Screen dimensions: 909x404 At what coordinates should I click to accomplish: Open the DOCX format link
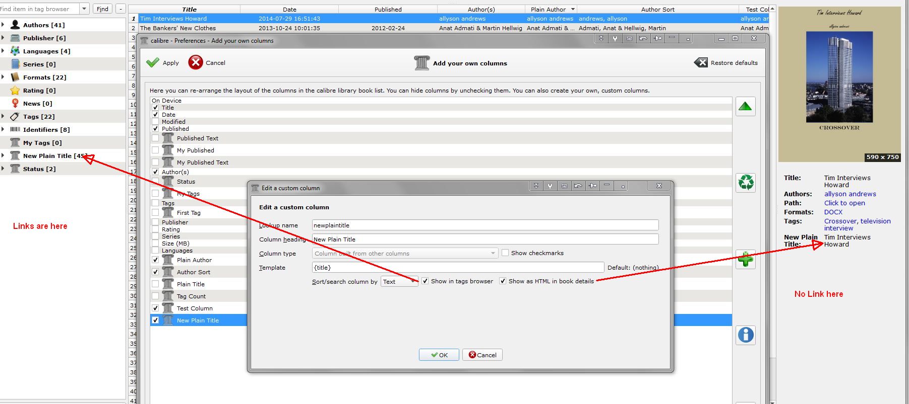(833, 212)
